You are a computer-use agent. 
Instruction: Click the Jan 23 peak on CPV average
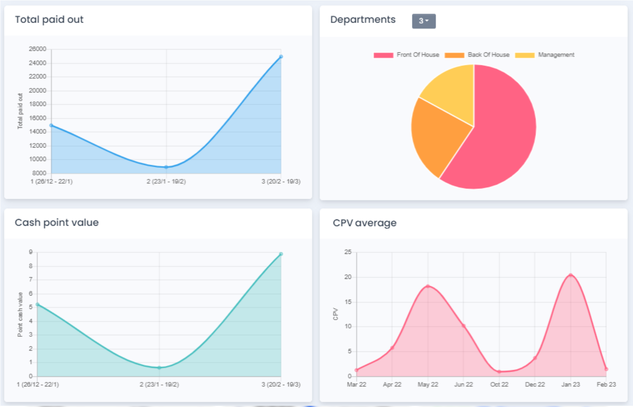571,275
